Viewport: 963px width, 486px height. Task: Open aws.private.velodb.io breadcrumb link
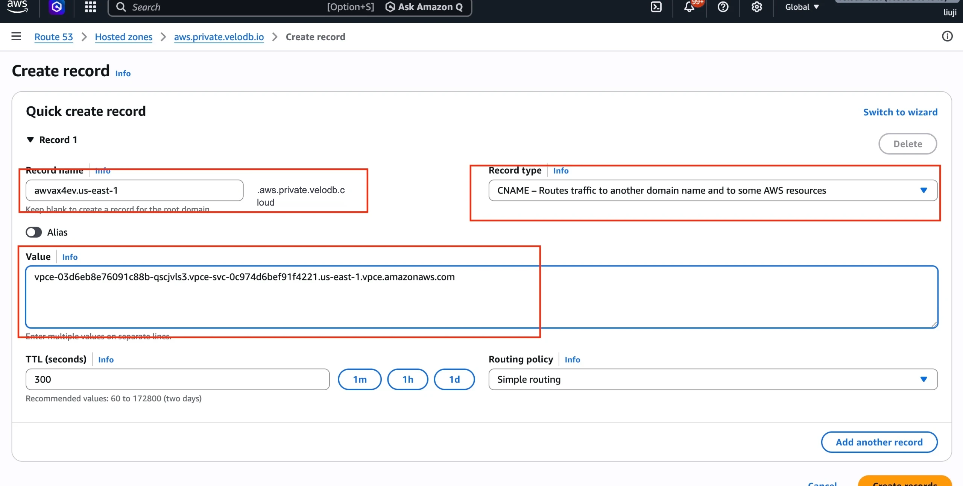[219, 37]
